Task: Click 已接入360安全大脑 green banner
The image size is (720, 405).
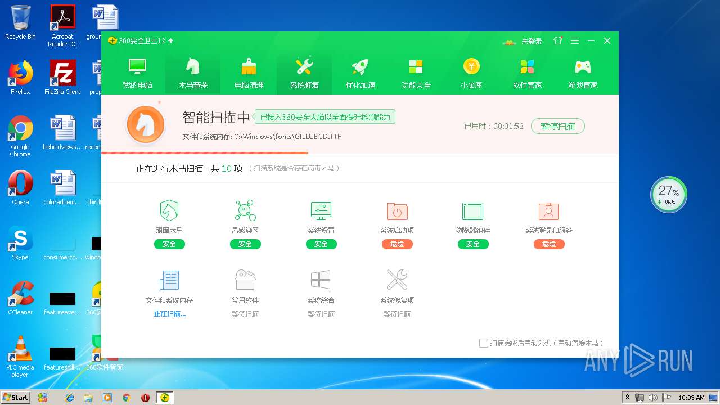Action: tap(325, 117)
